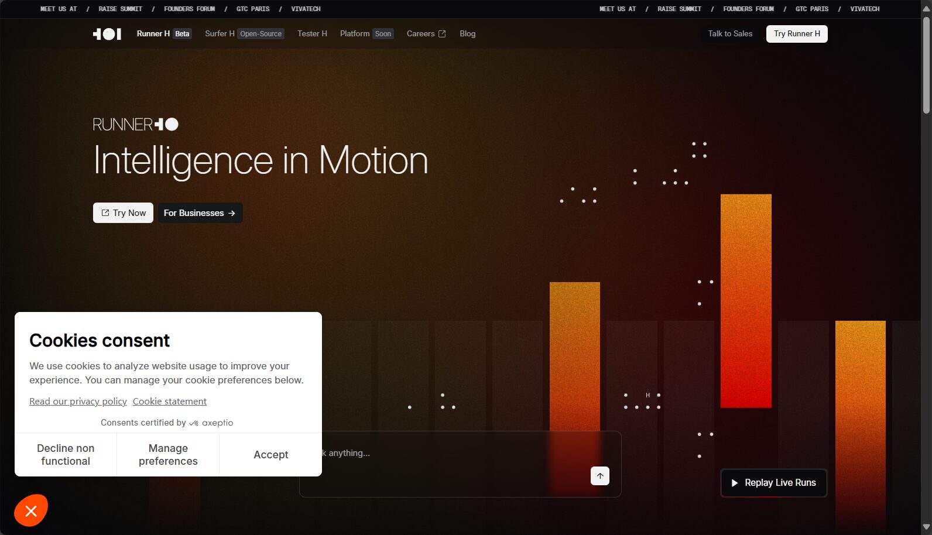
Task: Open the Cookie statement link
Action: point(170,402)
